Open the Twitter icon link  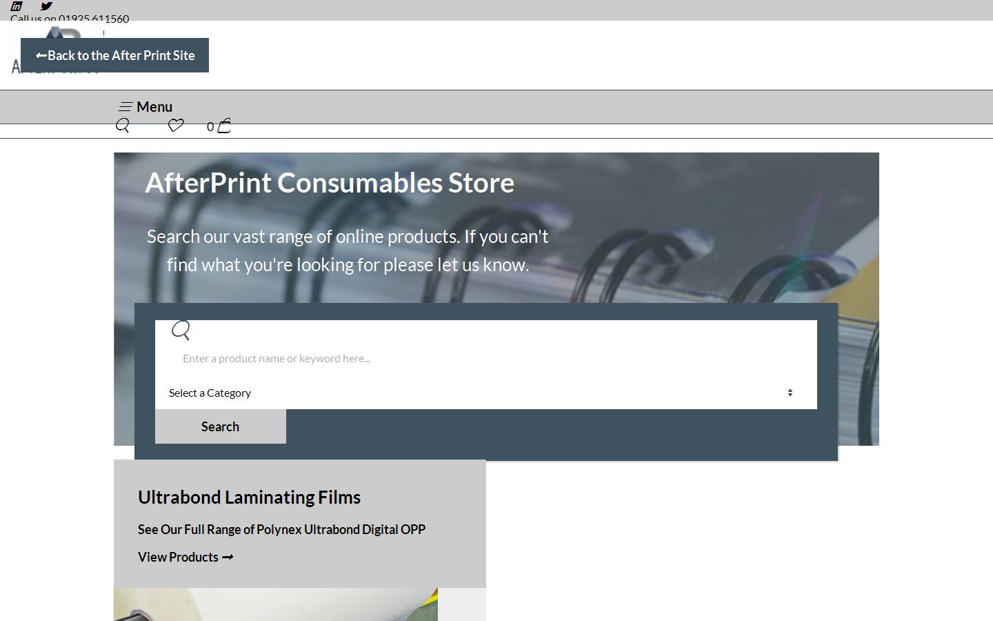(46, 6)
